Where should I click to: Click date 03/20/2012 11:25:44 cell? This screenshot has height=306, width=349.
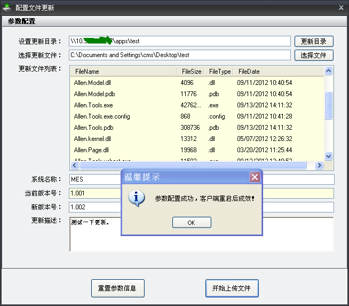[265, 150]
